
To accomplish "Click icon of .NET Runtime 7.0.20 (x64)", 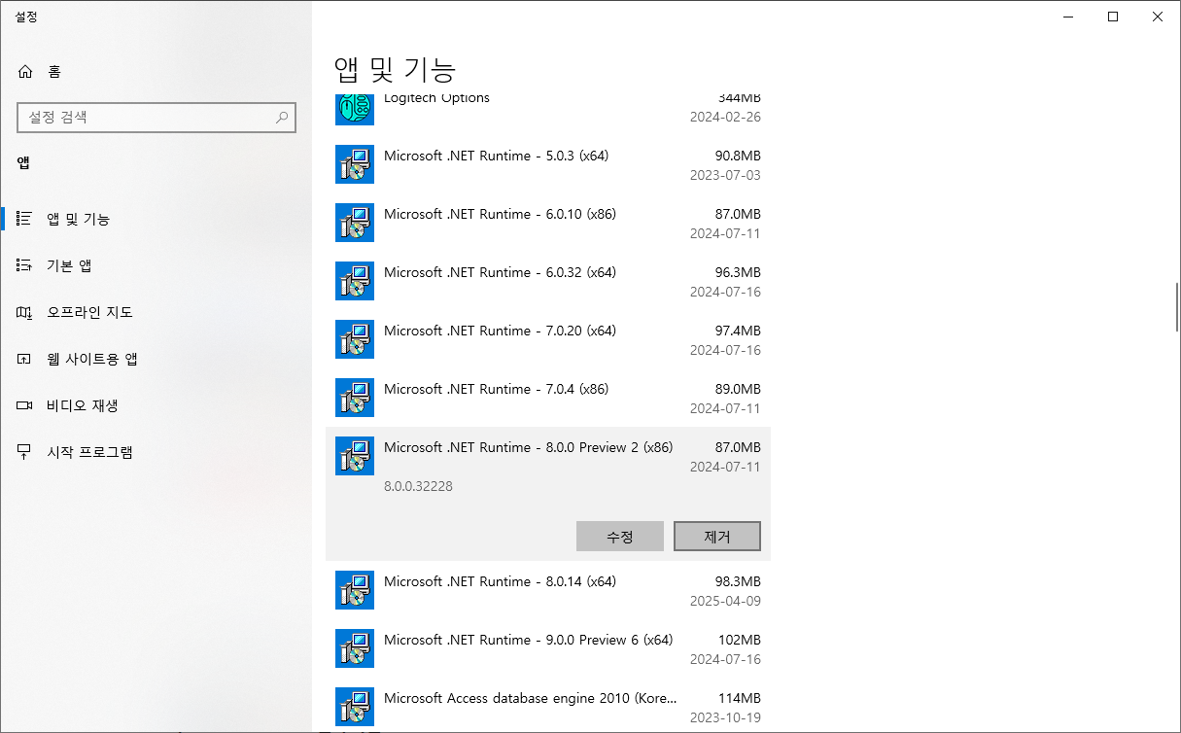I will [x=355, y=339].
